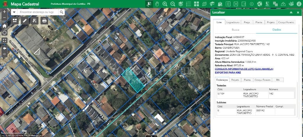303x137 pixels.
Task: Close the Localizar panel
Action: pos(298,12)
